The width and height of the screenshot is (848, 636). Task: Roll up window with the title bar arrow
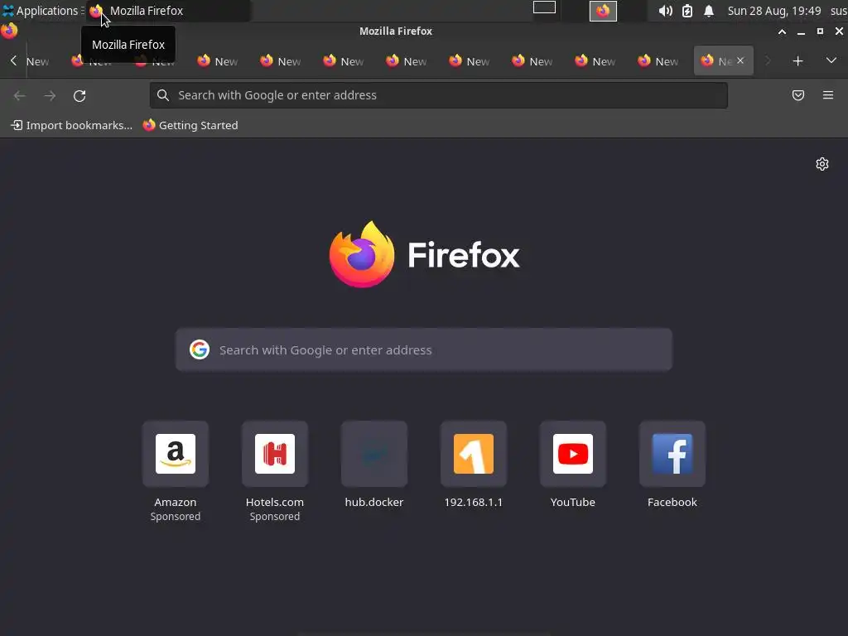point(782,31)
